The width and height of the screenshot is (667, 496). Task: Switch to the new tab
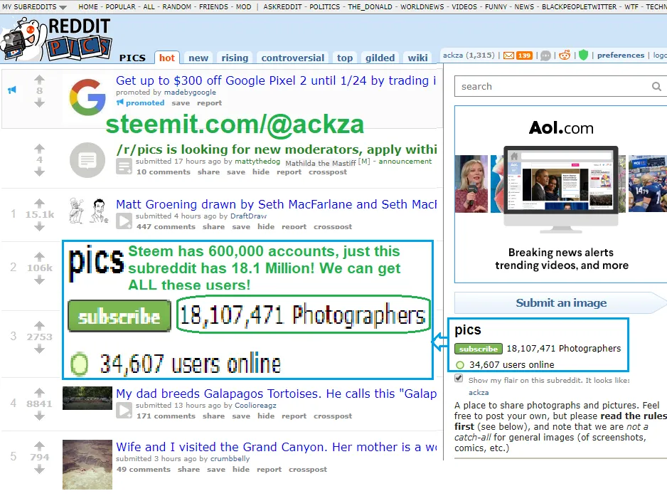198,58
